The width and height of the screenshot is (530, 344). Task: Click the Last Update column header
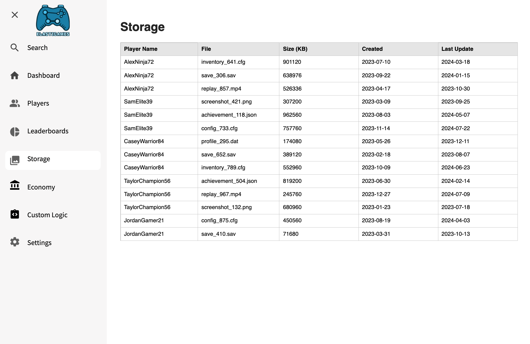click(457, 49)
